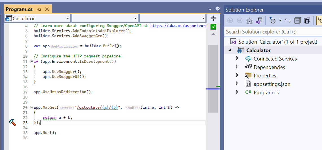Viewport: 322px width, 150px height.
Task: Click the Home icon in Solution Explorer
Action: pos(249,21)
